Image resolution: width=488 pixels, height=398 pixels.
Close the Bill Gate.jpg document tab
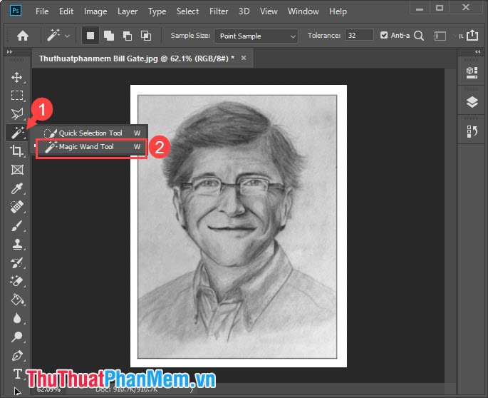tap(244, 58)
